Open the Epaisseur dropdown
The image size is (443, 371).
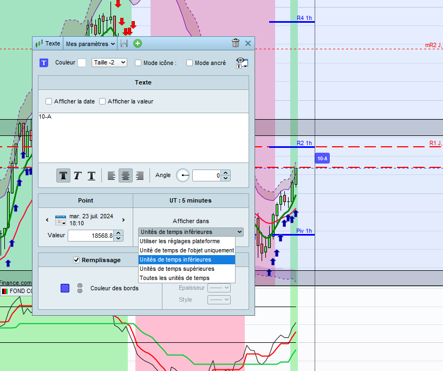tap(219, 288)
